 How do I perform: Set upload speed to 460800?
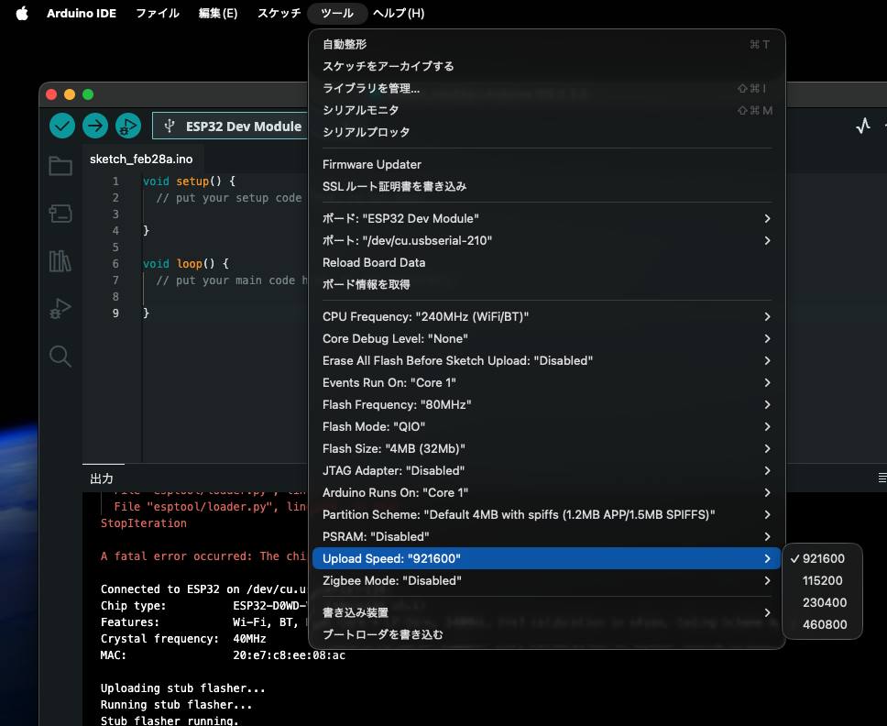824,624
